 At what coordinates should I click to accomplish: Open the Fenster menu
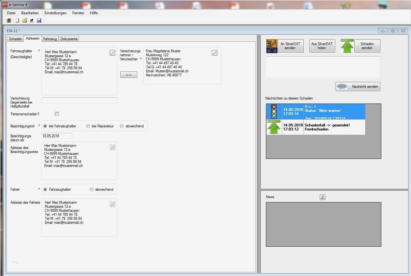click(78, 13)
